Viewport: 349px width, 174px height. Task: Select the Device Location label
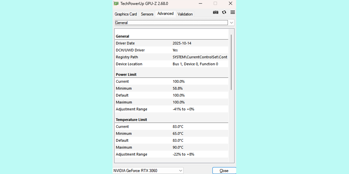point(129,64)
